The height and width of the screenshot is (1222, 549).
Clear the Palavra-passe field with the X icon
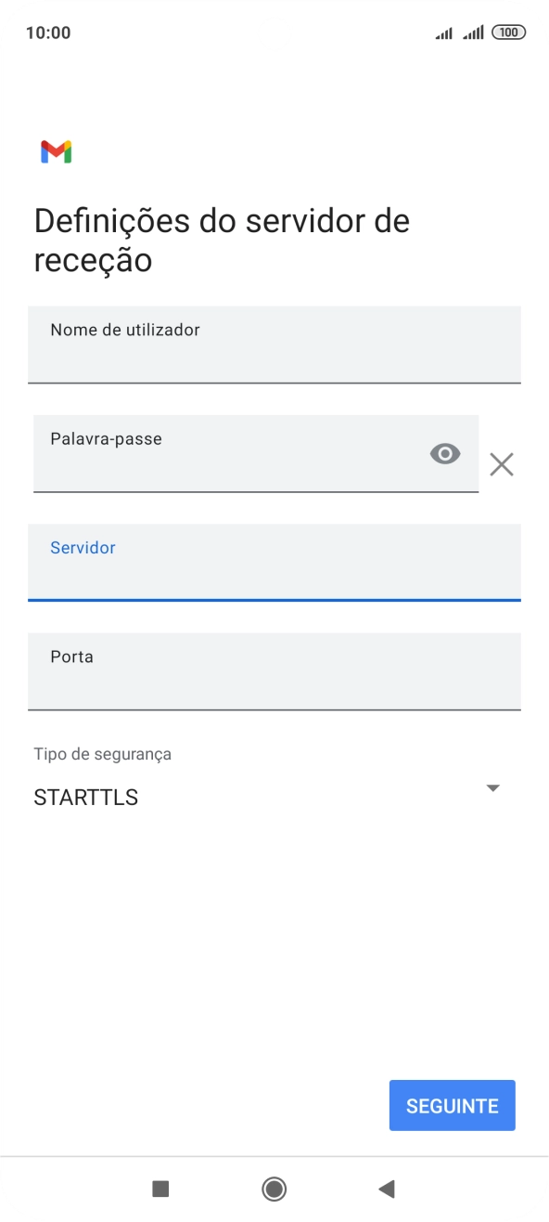point(502,463)
